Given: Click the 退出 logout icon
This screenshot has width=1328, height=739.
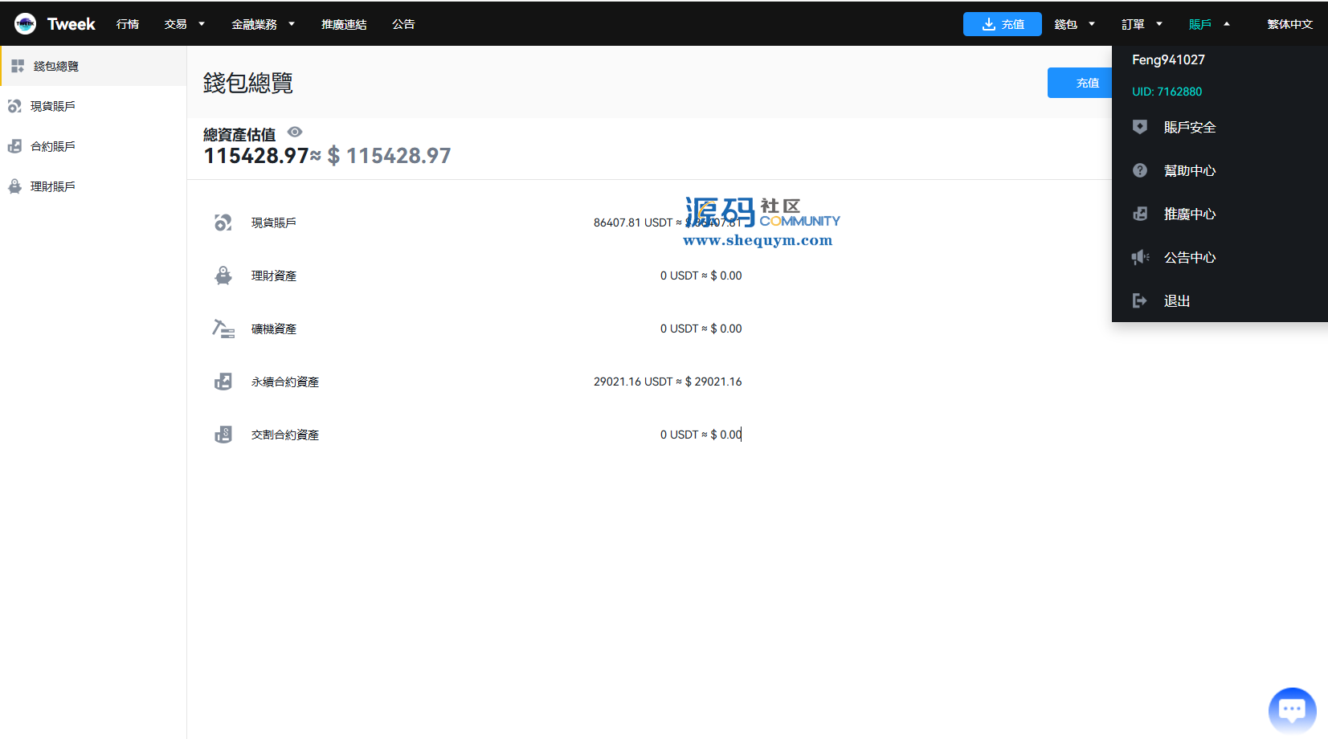Looking at the screenshot, I should click(x=1139, y=300).
